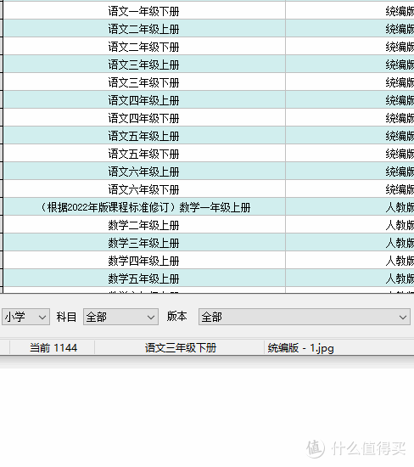The image size is (414, 467).
Task: Click 统编版 cell in 语文一年级下册 row
Action: pyautogui.click(x=350, y=11)
